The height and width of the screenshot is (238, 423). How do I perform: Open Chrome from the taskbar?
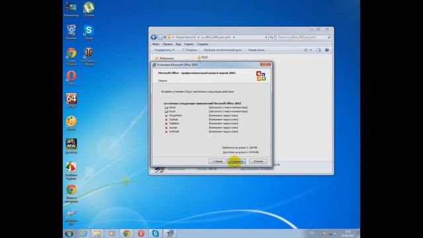click(x=126, y=233)
